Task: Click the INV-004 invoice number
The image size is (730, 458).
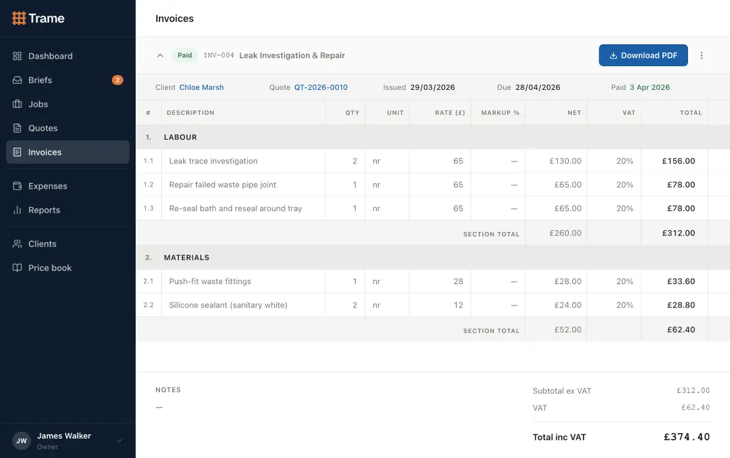Action: click(x=218, y=55)
